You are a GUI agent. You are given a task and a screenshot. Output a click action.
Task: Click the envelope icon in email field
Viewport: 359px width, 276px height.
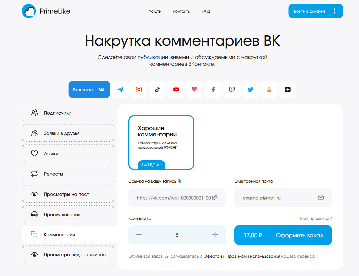pos(321,198)
